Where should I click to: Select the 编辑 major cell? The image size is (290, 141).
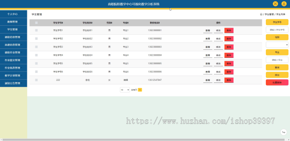coord(126,80)
